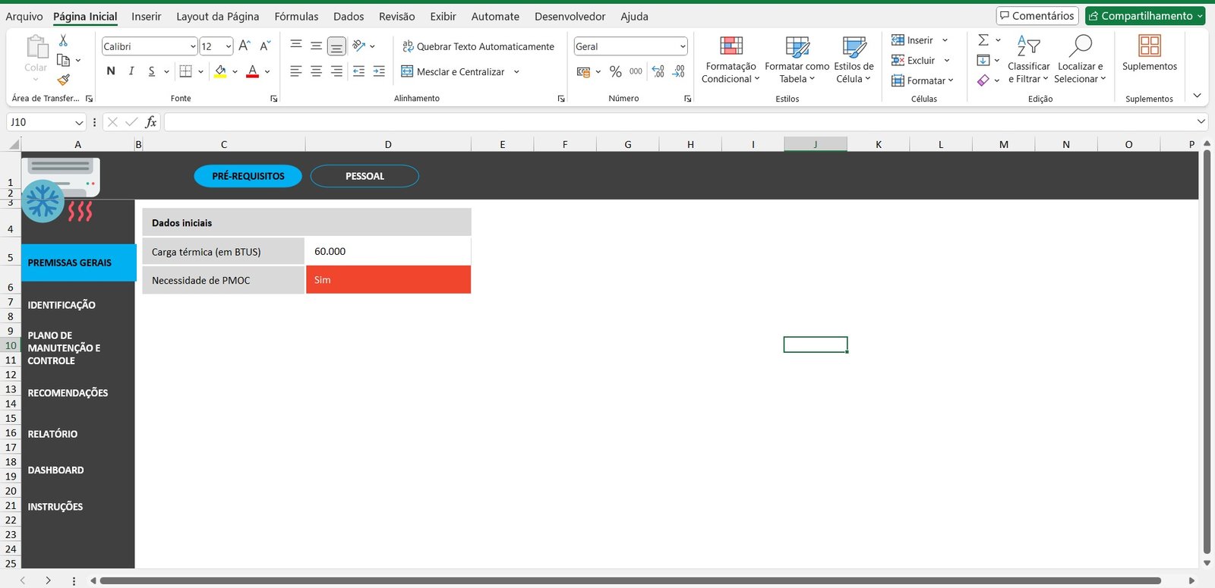The width and height of the screenshot is (1215, 588).
Task: Select the Carga térmica value 60.000 cell
Action: pos(388,251)
